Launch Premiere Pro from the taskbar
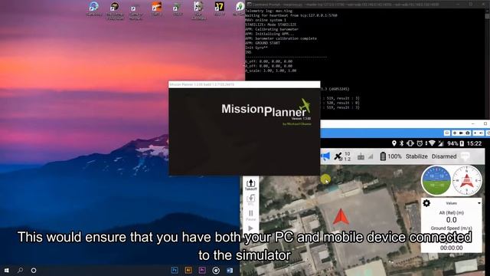The image size is (490, 276). pos(202,270)
